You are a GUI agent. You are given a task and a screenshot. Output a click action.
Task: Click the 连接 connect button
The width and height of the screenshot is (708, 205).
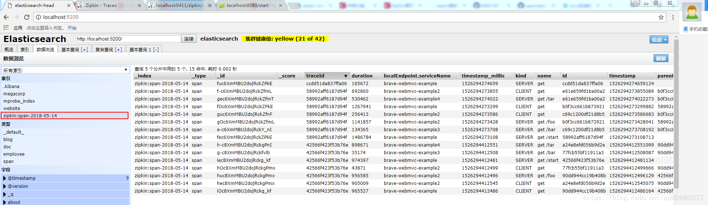189,39
